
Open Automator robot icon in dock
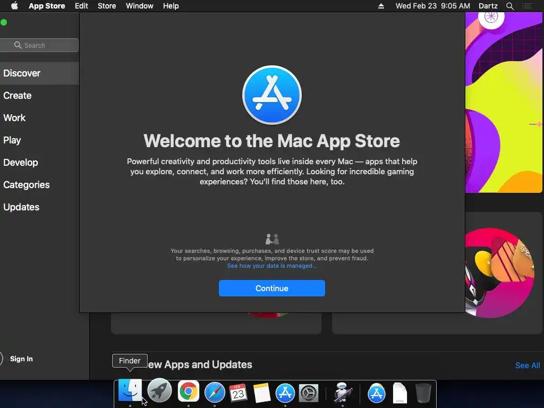(x=343, y=393)
